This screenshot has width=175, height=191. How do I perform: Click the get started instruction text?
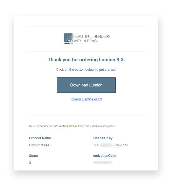pyautogui.click(x=86, y=70)
